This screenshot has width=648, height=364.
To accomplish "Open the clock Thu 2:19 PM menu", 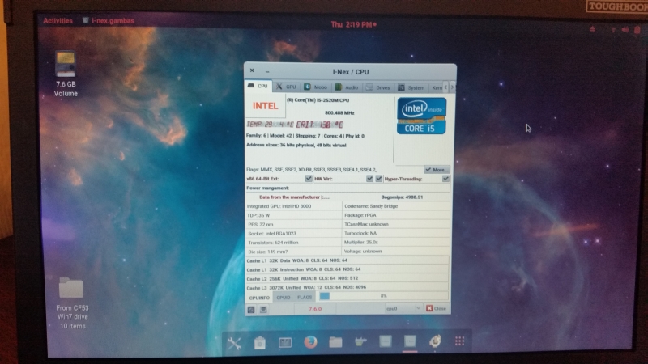I will (353, 25).
